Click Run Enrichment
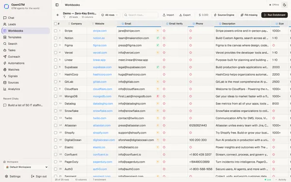Viewport: 291px width, 182px height. point(275,15)
